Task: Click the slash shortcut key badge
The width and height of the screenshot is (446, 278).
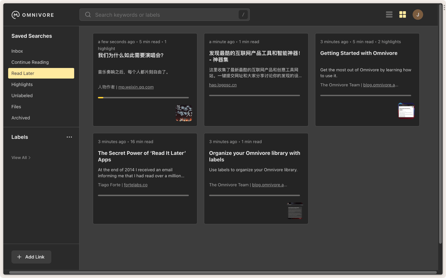Action: pos(243,15)
